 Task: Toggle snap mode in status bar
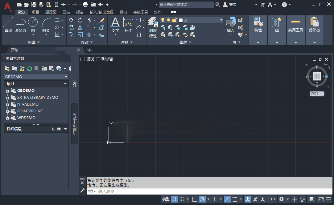pos(181,199)
